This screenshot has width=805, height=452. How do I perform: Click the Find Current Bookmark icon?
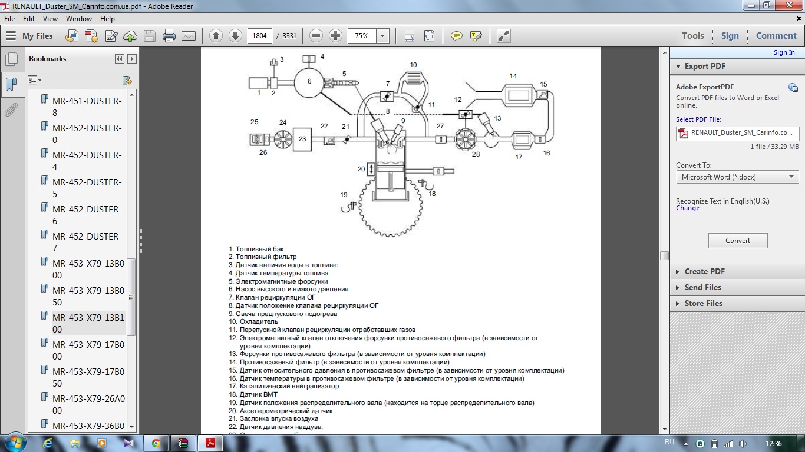pyautogui.click(x=127, y=80)
